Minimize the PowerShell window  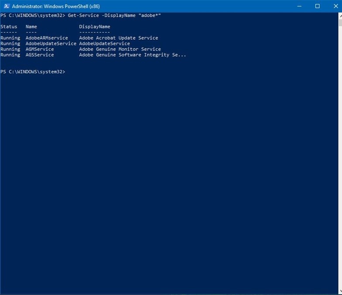click(299, 6)
